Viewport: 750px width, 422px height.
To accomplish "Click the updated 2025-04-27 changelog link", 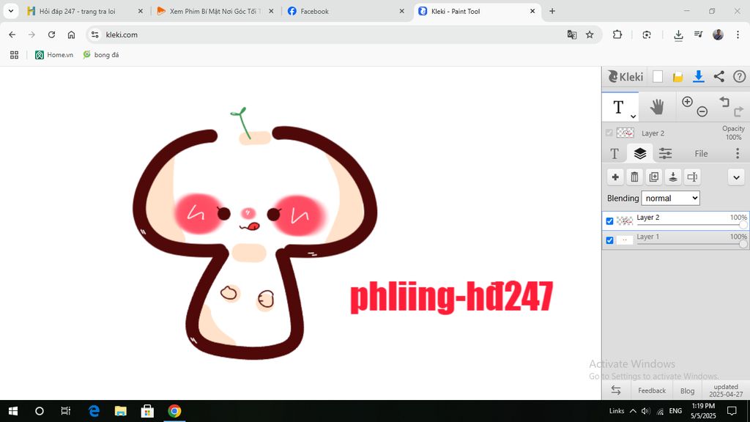I will [726, 390].
